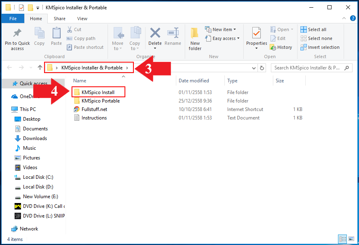Open the Easy access dropdown

[x=222, y=38]
